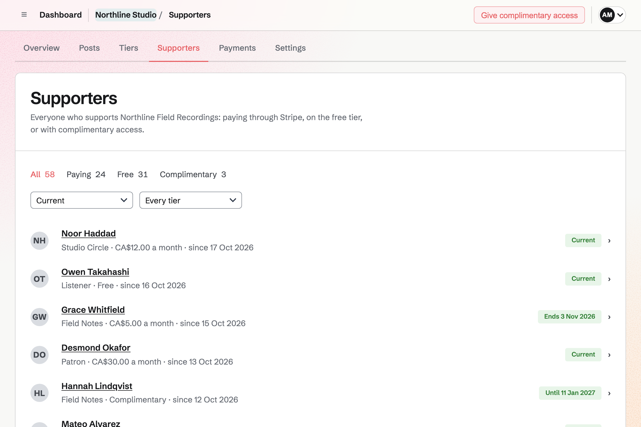This screenshot has height=427, width=641.
Task: Click the chevron arrow on Desmond Okafor's row
Action: tap(609, 355)
